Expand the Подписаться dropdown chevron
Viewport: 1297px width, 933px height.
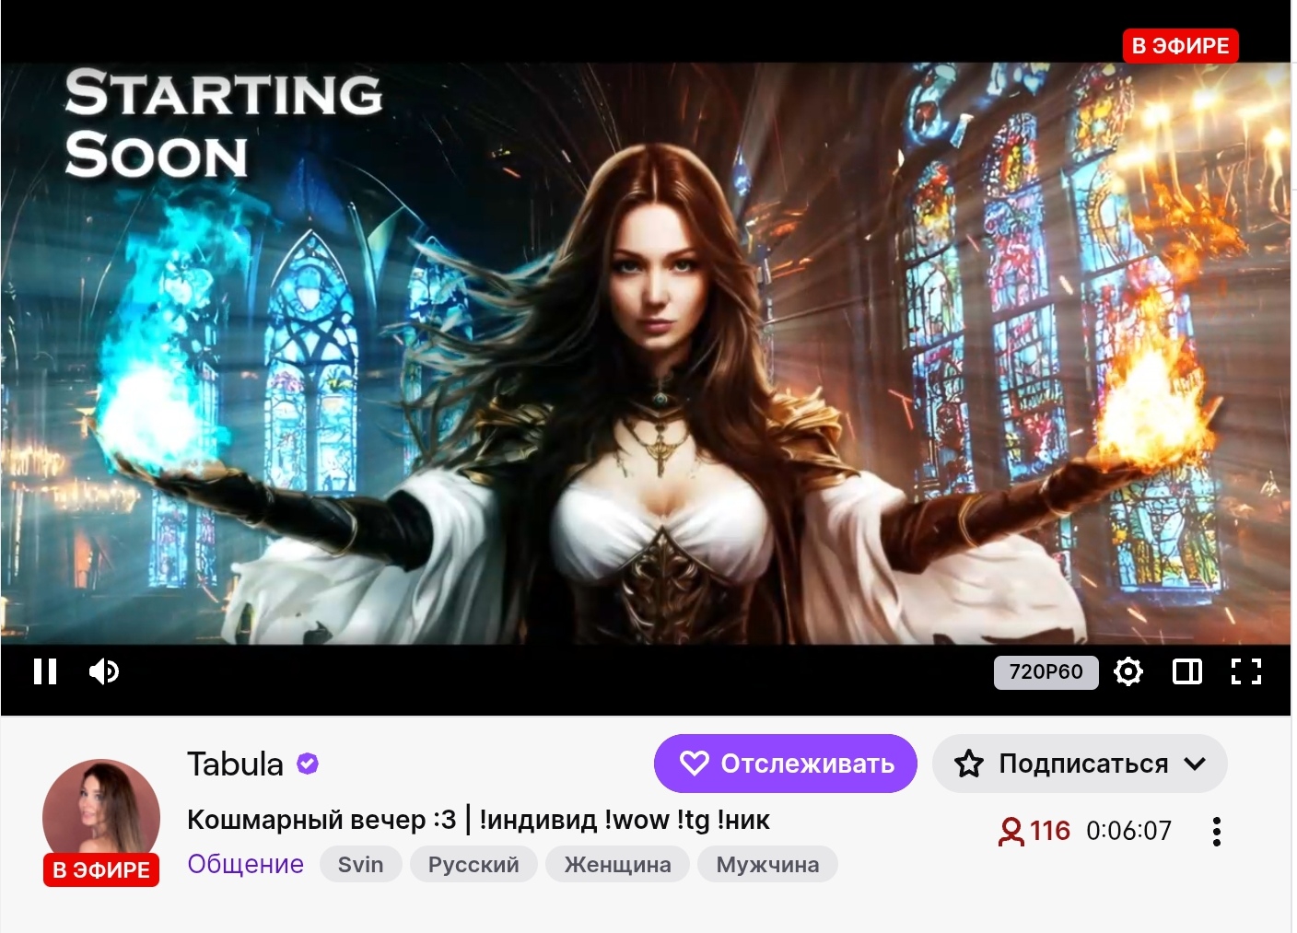(x=1195, y=764)
